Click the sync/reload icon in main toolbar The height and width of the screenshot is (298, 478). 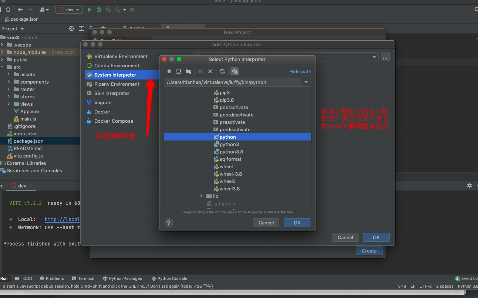click(x=8, y=10)
